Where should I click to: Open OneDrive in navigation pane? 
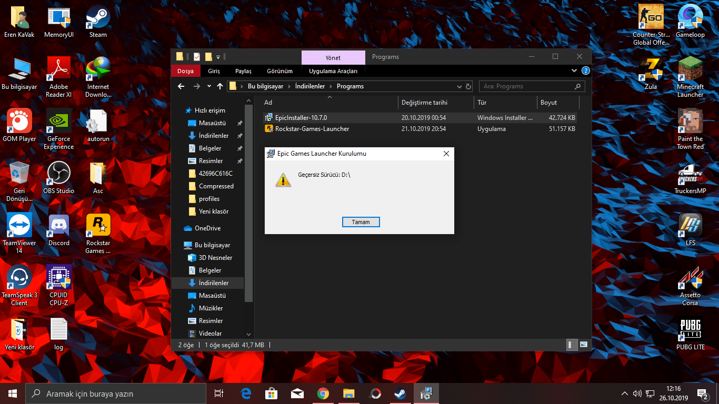[207, 228]
